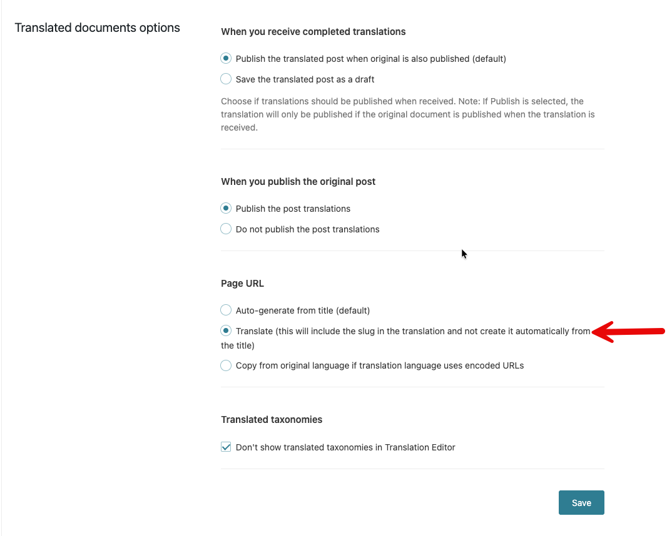Click the 'Translated taxonomies' heading

coord(272,420)
